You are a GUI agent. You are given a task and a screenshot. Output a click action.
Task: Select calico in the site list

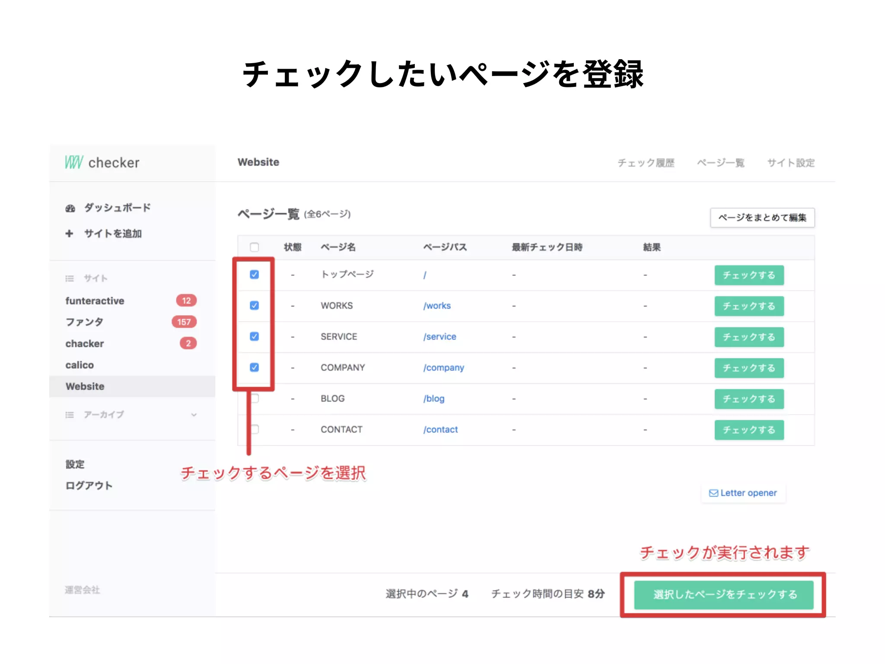click(80, 365)
